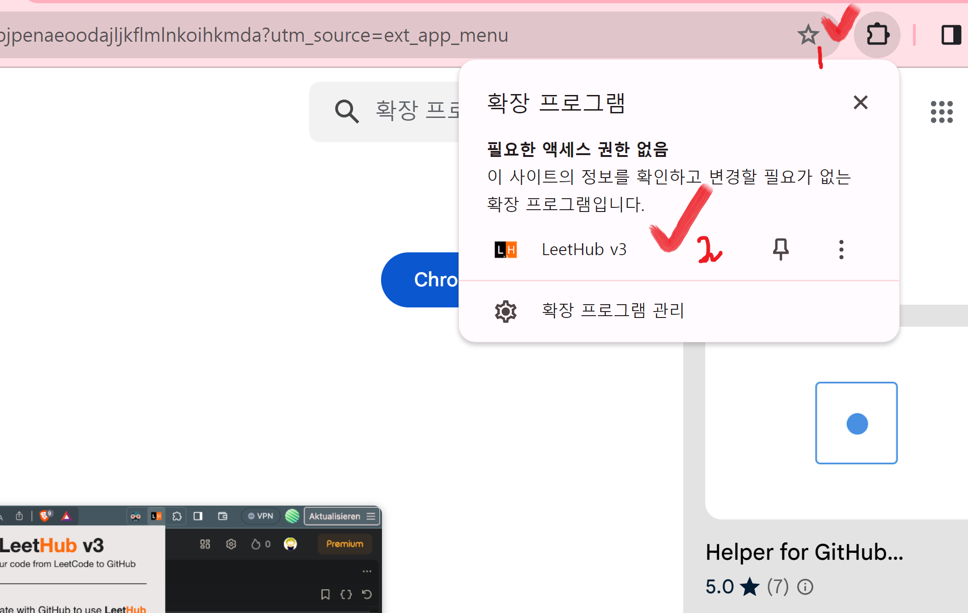Open the LeetHub v3 promotional screenshot
This screenshot has height=613, width=968.
(x=190, y=560)
